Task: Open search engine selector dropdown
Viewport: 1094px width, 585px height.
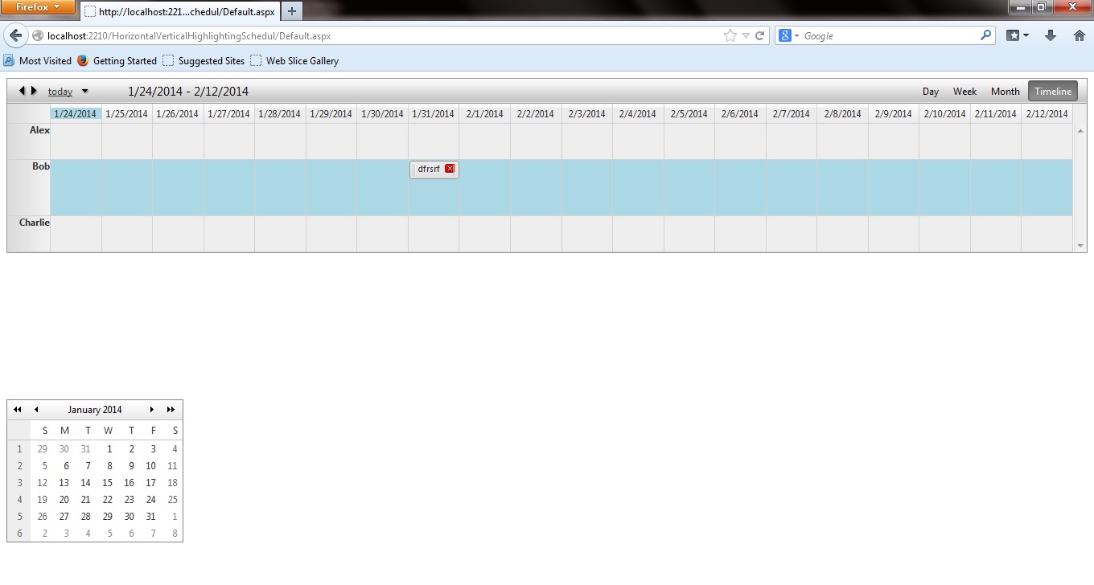Action: click(788, 36)
